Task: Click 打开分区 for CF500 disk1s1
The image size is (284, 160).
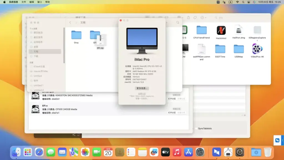Action: [172, 113]
